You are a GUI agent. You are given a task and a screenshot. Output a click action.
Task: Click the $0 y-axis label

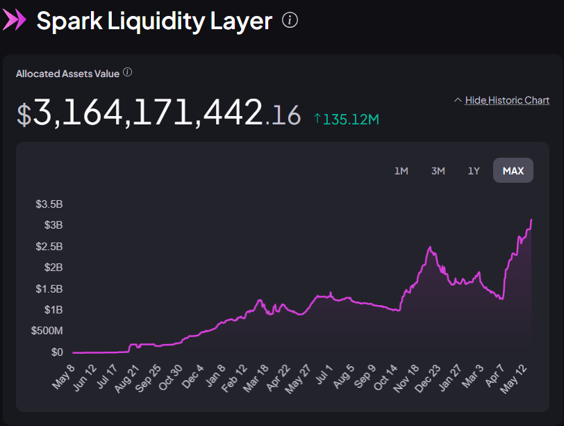[57, 352]
